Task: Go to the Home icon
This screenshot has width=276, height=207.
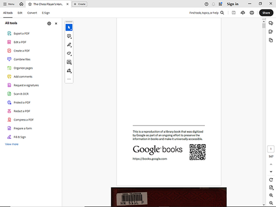Action: (22, 4)
